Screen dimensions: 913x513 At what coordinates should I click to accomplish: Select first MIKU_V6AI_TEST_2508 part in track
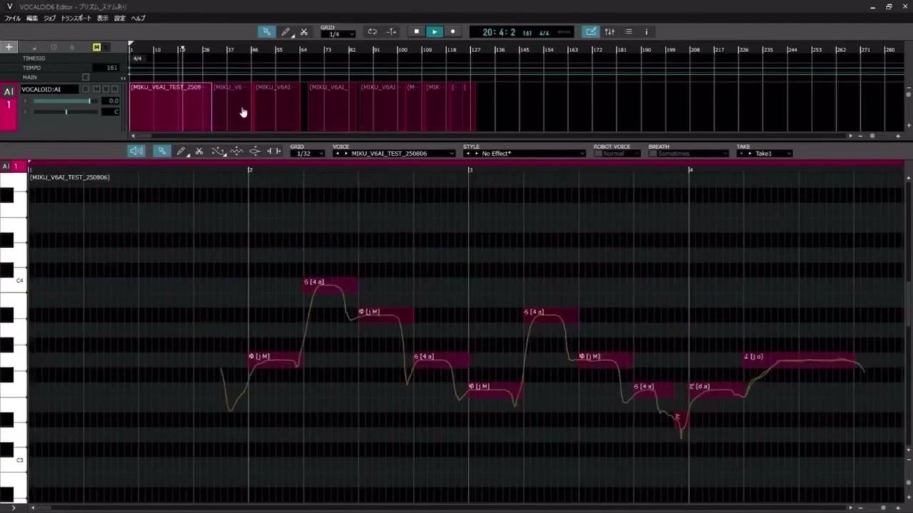point(170,107)
